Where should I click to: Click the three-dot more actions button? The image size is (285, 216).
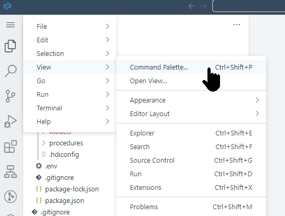click(x=237, y=25)
